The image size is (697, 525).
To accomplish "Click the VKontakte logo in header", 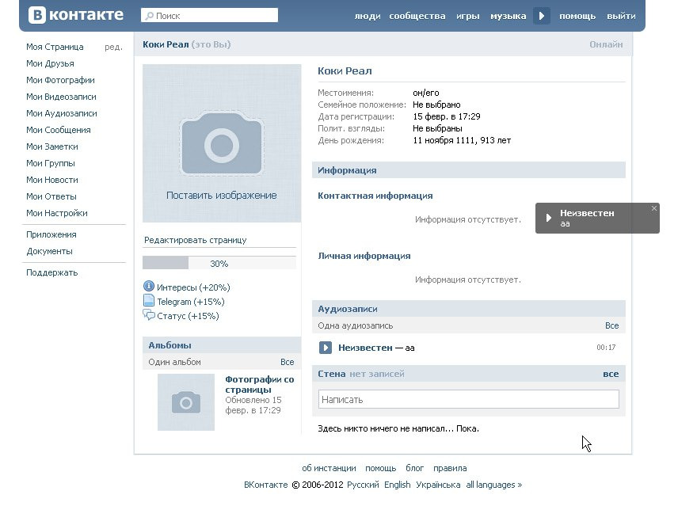I will point(76,15).
